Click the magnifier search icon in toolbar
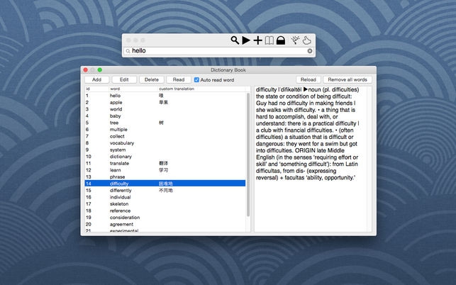Image resolution: width=456 pixels, height=285 pixels. [x=235, y=40]
